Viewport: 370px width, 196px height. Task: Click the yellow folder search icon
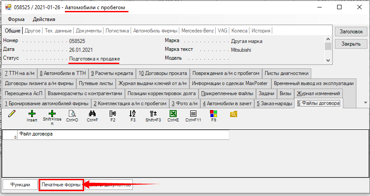[x=234, y=114]
